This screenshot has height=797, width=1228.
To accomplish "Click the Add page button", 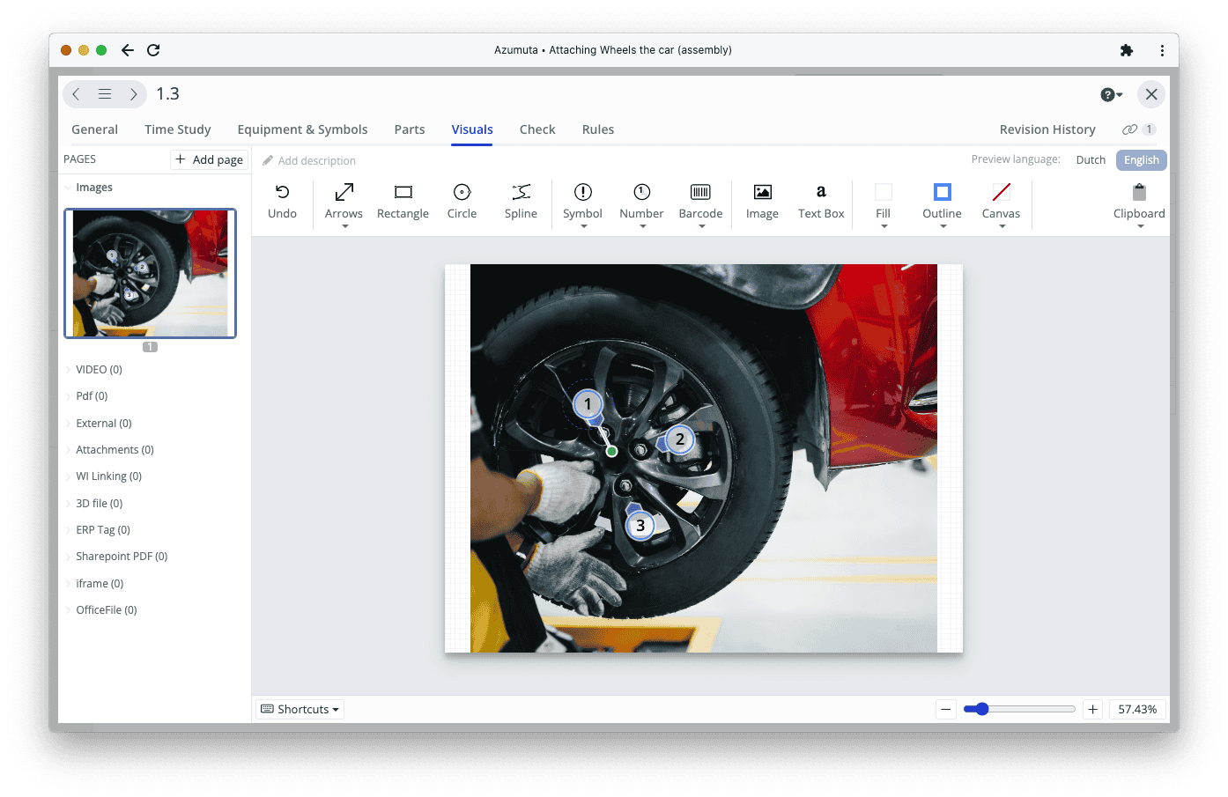I will point(210,159).
